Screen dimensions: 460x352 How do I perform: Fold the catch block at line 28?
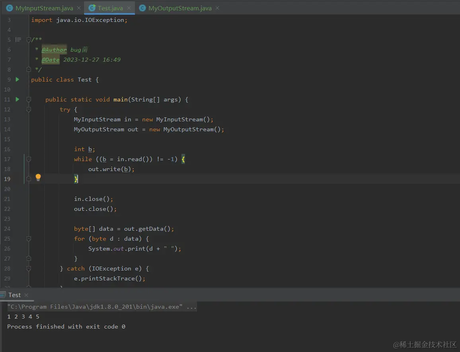tap(29, 268)
